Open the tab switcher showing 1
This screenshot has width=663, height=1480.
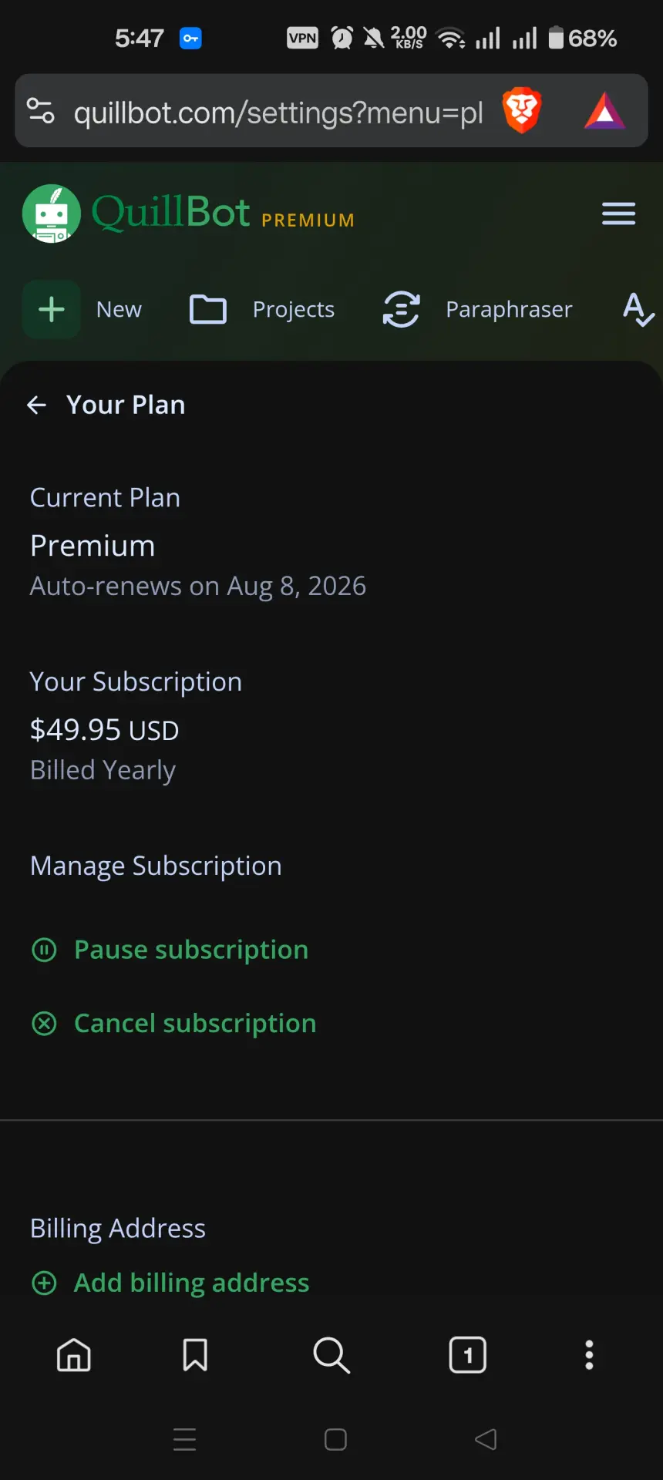click(x=468, y=1354)
